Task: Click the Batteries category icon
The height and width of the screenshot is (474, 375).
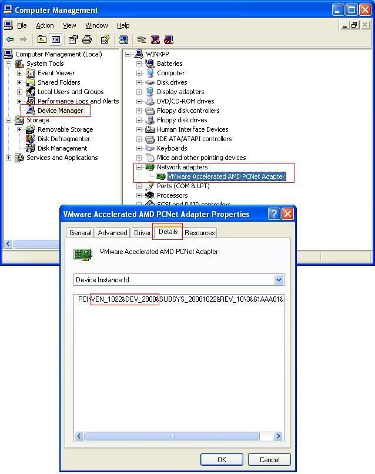Action: pyautogui.click(x=149, y=64)
